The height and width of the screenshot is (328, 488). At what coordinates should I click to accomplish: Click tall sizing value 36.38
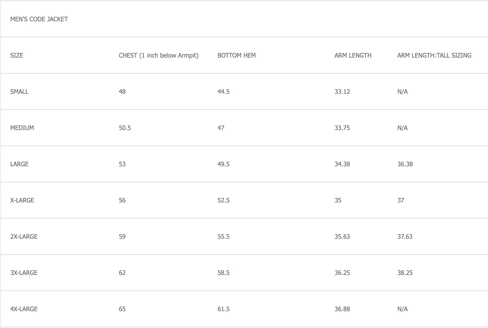[x=405, y=164]
